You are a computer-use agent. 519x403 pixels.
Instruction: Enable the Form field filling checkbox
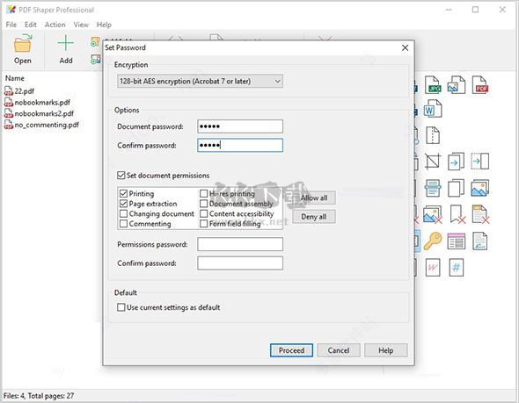click(x=204, y=224)
